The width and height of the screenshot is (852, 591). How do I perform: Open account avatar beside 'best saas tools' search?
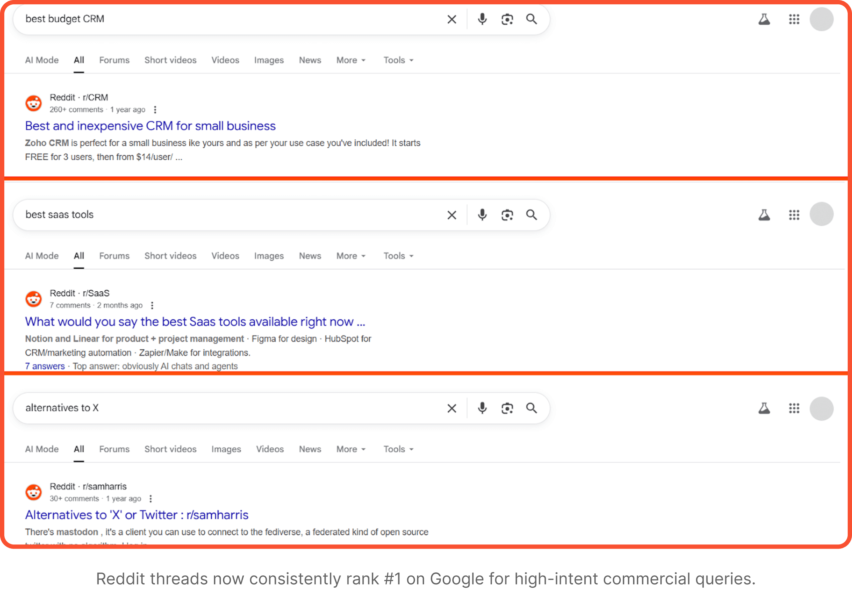[x=821, y=214]
